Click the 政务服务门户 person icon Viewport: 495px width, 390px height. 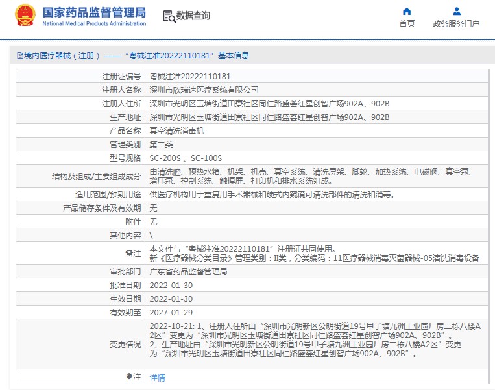[457, 12]
